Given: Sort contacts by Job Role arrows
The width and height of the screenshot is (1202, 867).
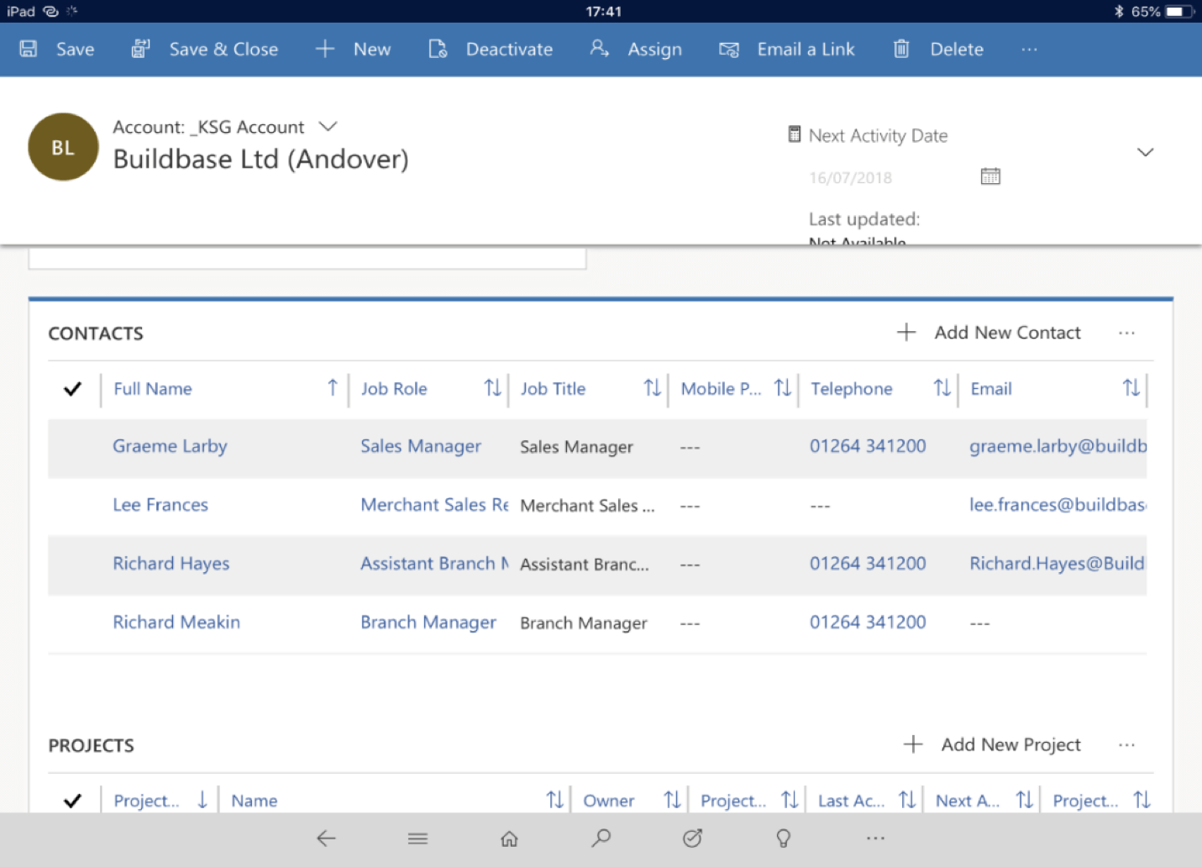Looking at the screenshot, I should 492,387.
